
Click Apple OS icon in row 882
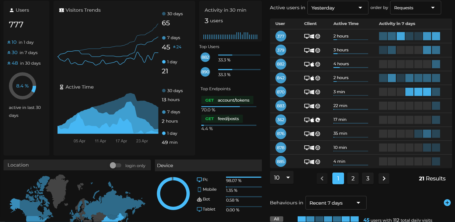tap(312, 64)
